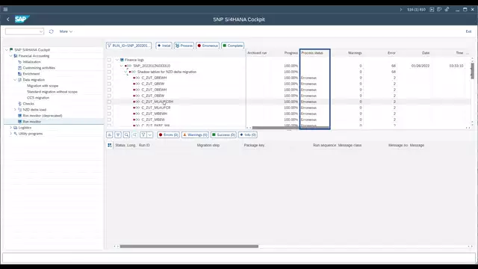
Task: Click the expand-all icon in message toolbar
Action: 118,134
